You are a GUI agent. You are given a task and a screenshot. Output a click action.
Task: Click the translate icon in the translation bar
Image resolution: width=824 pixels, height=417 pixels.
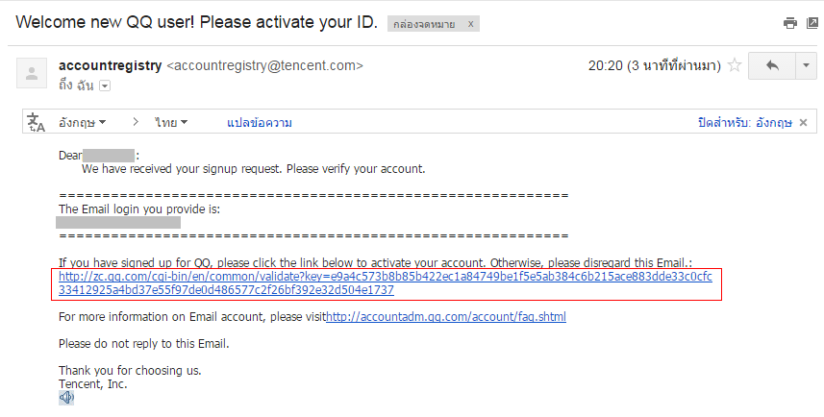tap(37, 122)
